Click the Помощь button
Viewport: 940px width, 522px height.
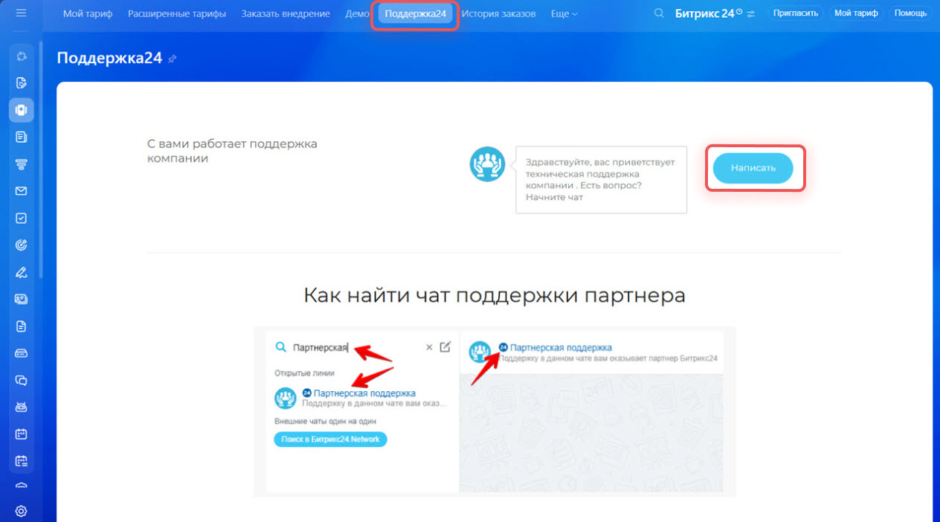(910, 13)
